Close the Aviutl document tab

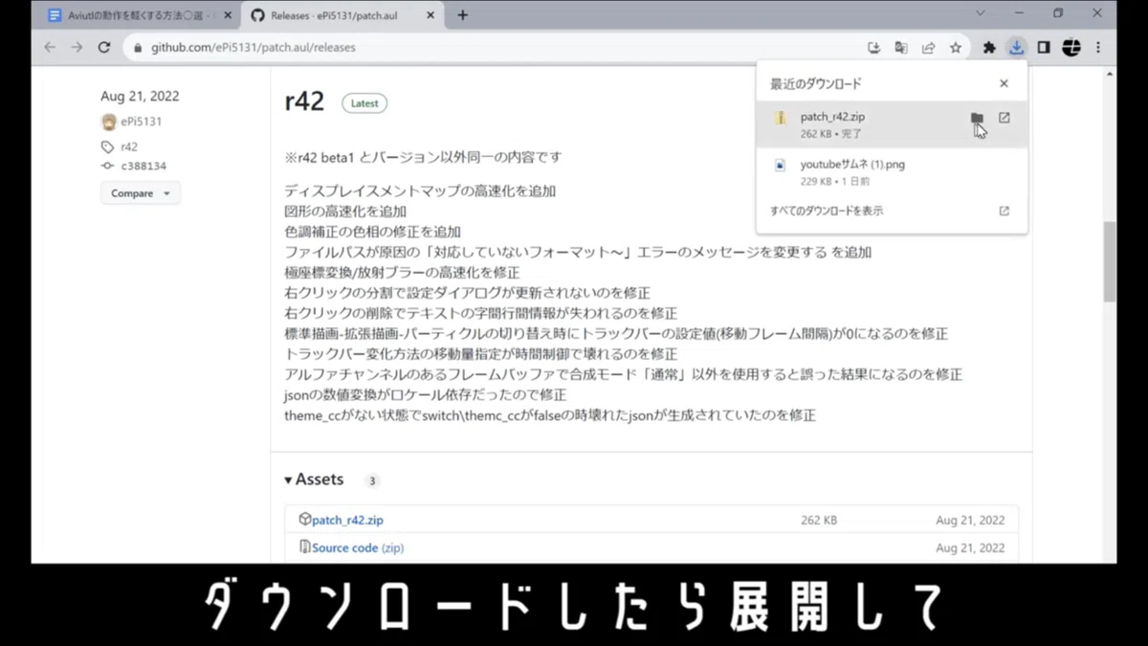tap(228, 15)
